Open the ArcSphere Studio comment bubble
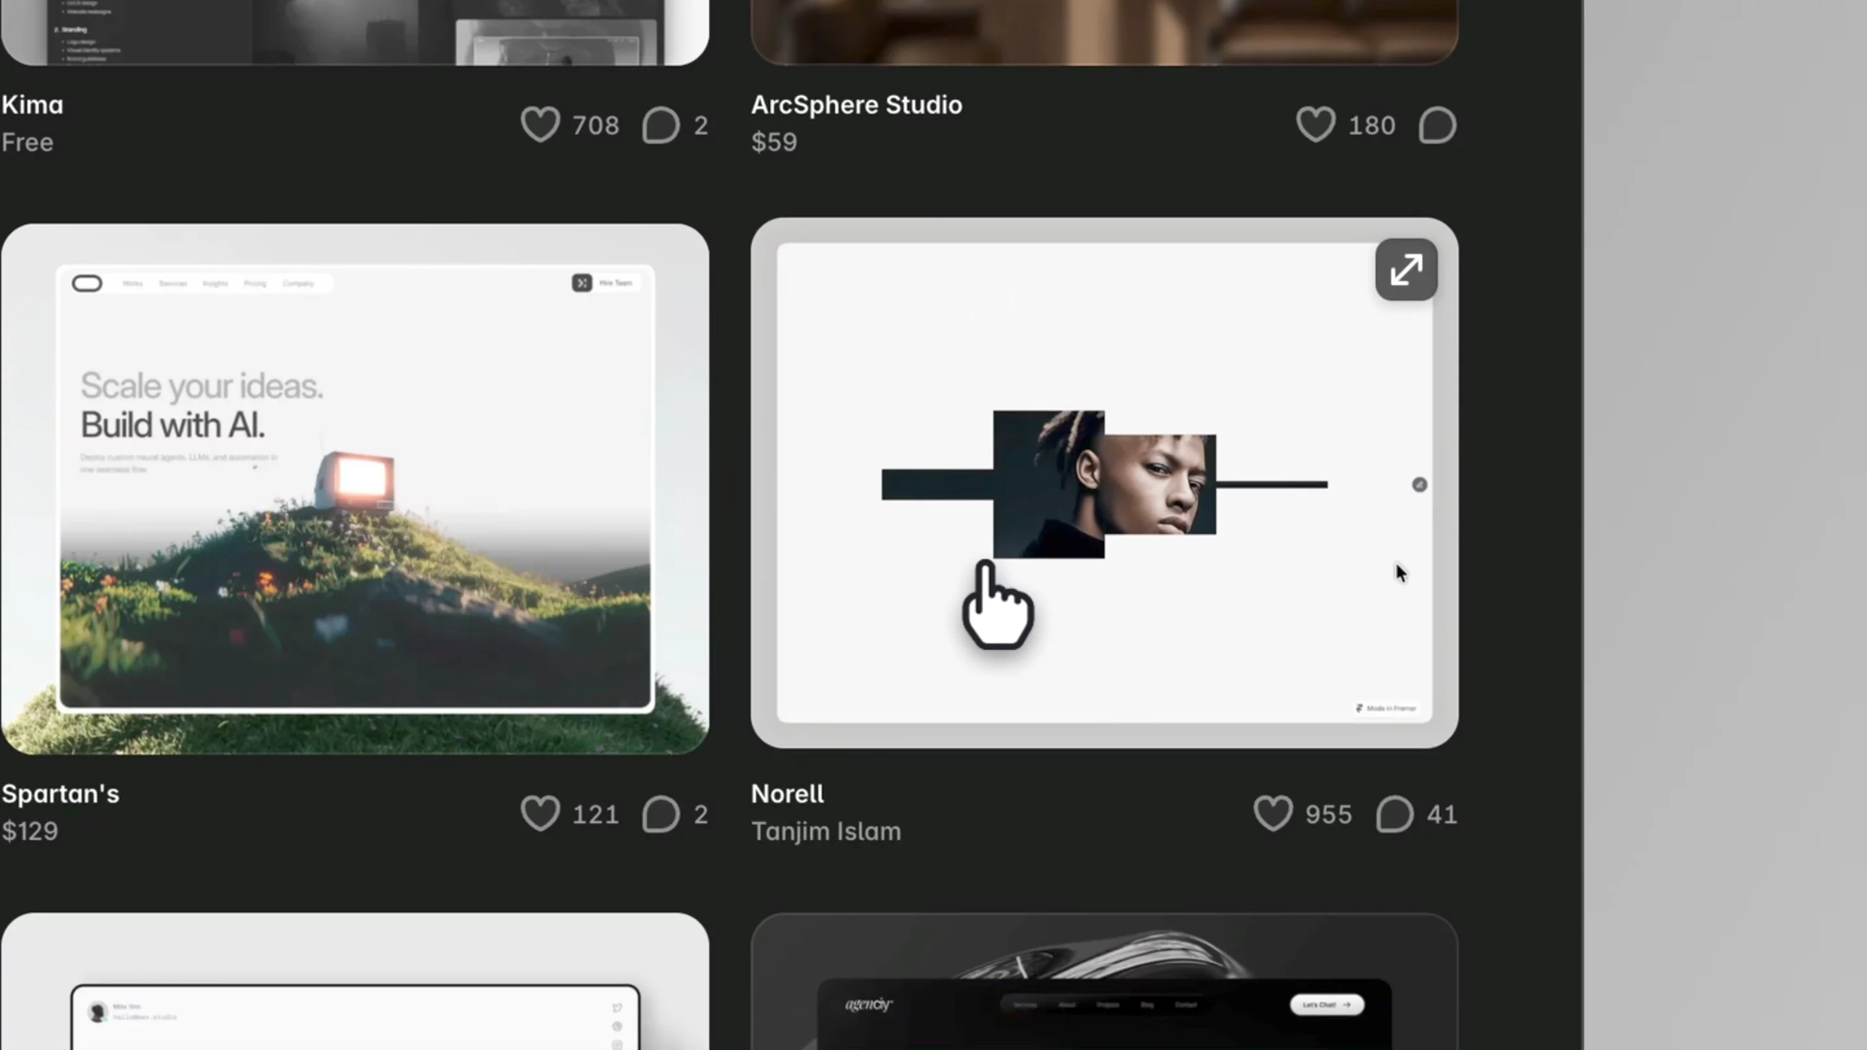The height and width of the screenshot is (1050, 1867). [1437, 124]
